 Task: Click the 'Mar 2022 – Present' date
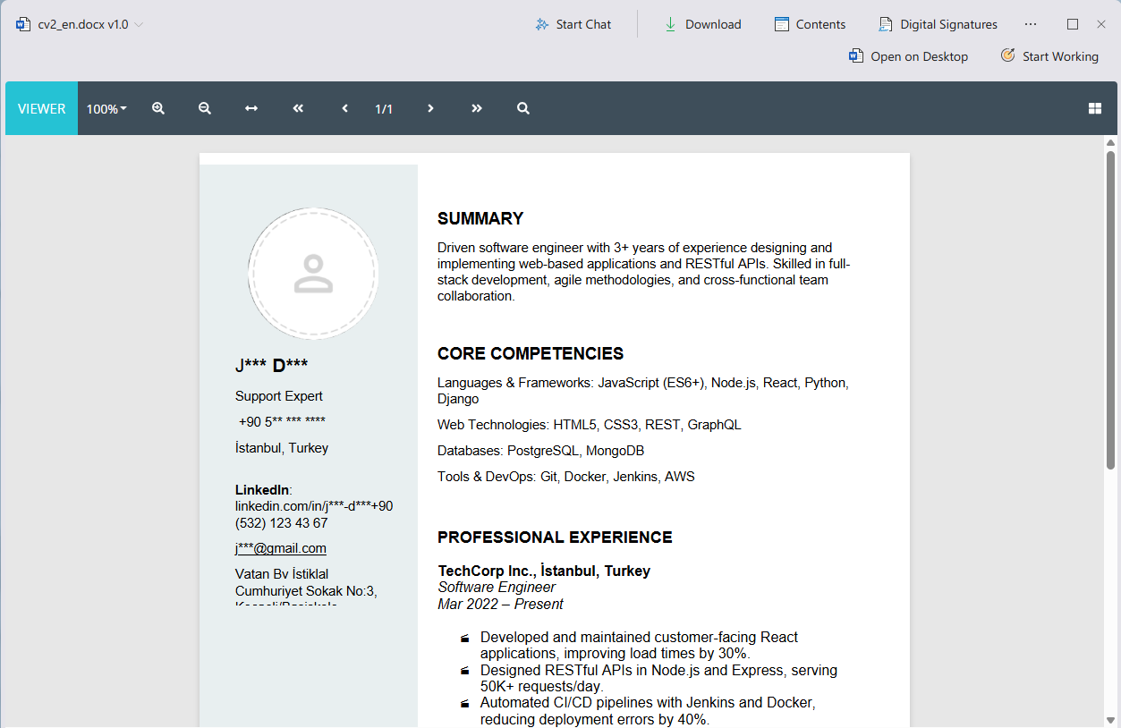(500, 605)
